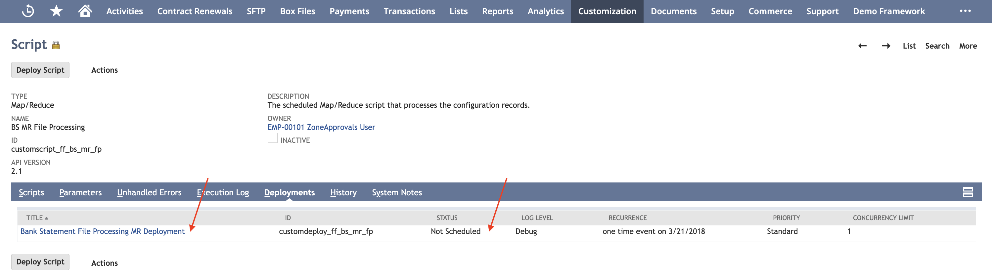The width and height of the screenshot is (992, 275).
Task: Open the navigation overflow ellipsis menu
Action: (x=965, y=11)
